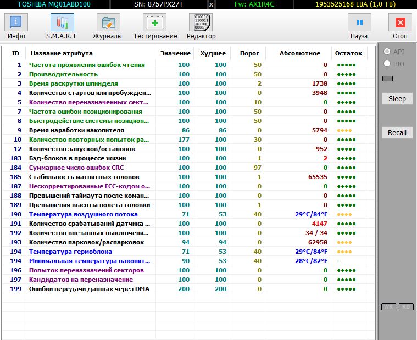Select row Время наработки накопителя

(187, 130)
